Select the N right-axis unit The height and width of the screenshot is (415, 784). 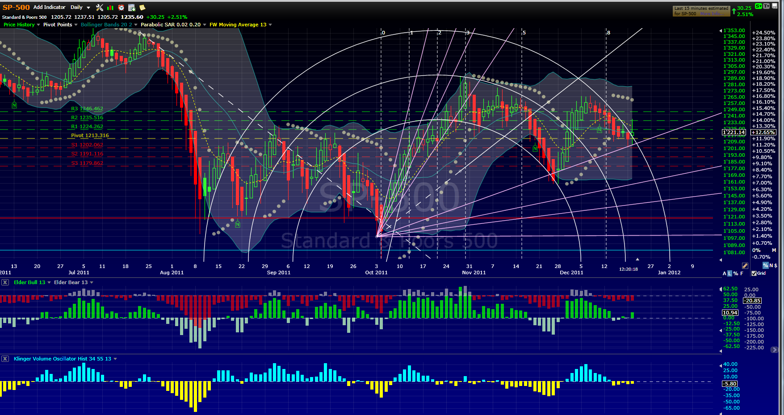(x=771, y=265)
